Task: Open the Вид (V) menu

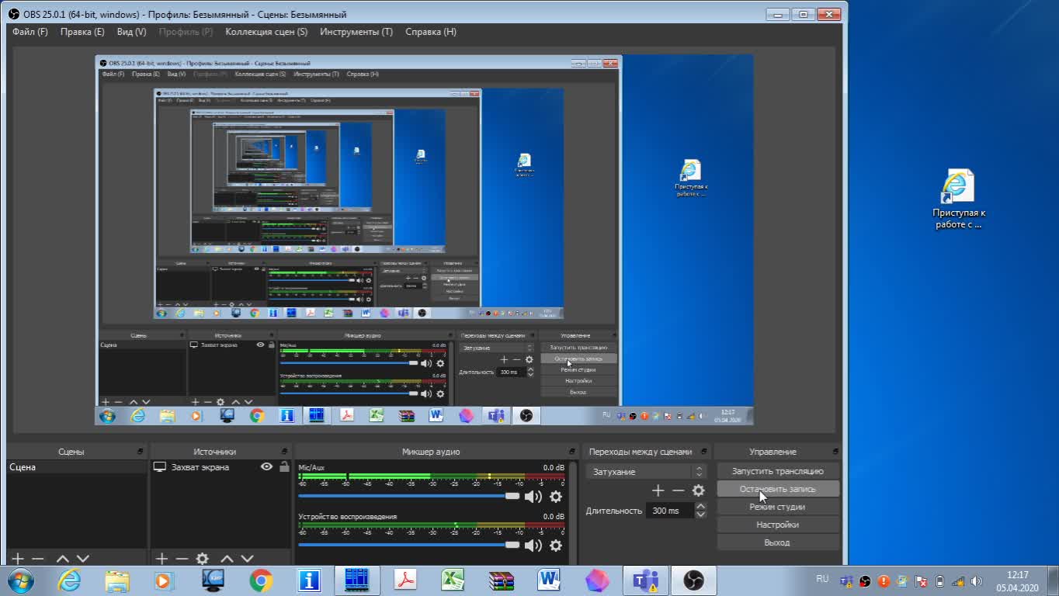Action: 131,32
